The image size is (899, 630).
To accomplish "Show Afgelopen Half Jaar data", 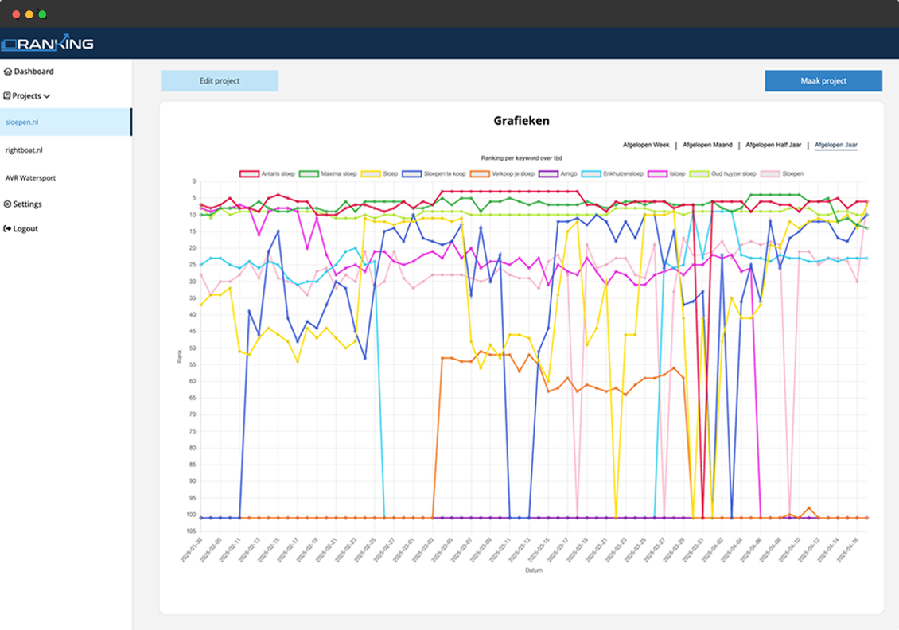I will pos(772,146).
